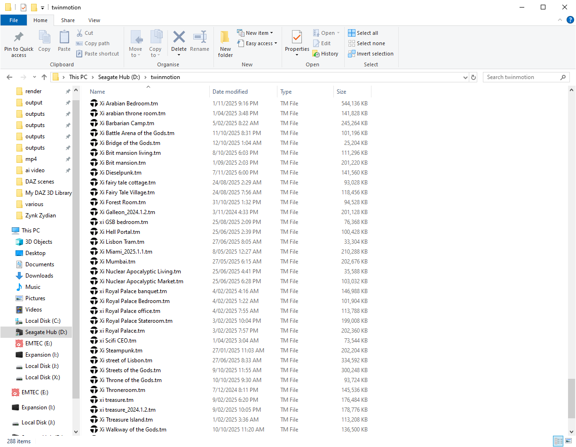The width and height of the screenshot is (576, 447).
Task: Click the Delete red X icon
Action: click(x=179, y=37)
